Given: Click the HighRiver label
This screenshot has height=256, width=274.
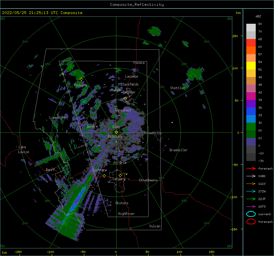Looking at the screenshot, I should point(126,214).
